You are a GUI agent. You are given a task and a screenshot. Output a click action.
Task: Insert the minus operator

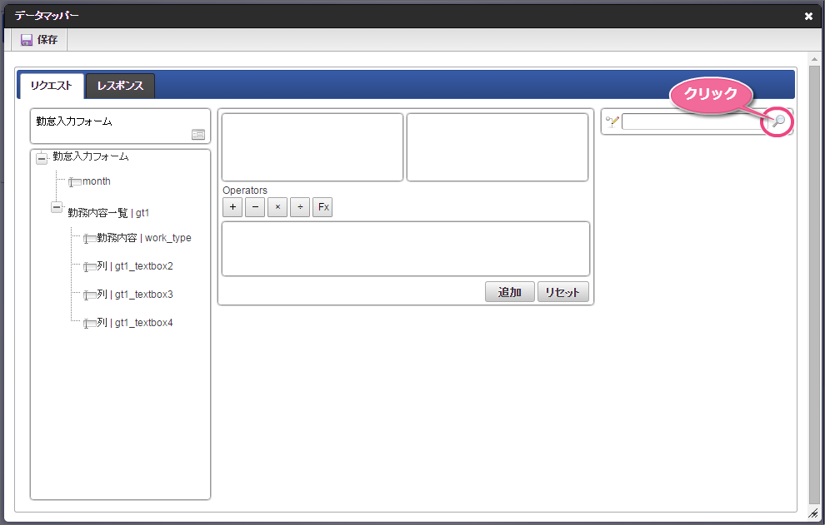[255, 207]
